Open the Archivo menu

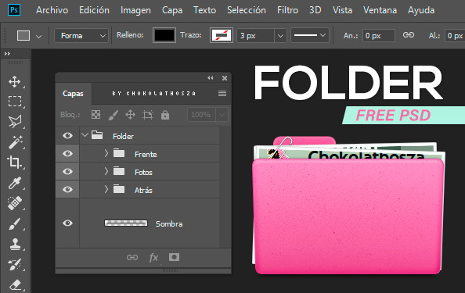[x=52, y=10]
